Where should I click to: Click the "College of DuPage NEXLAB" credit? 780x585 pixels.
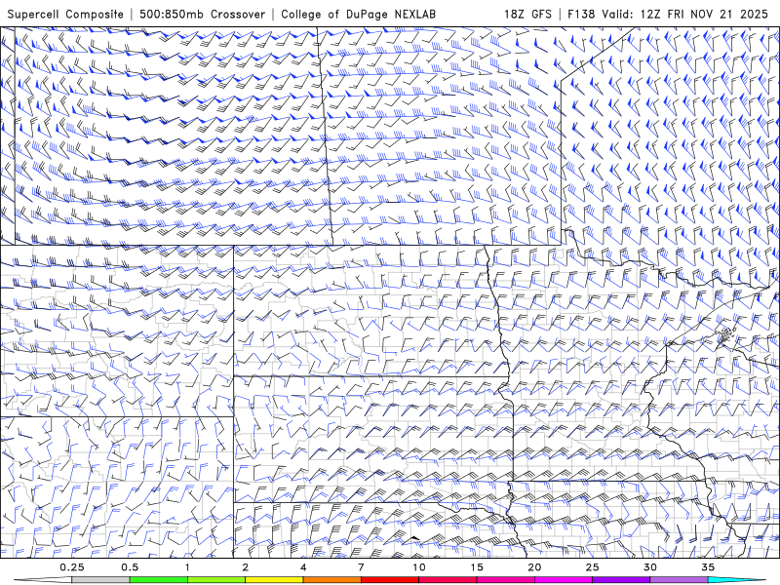(358, 15)
